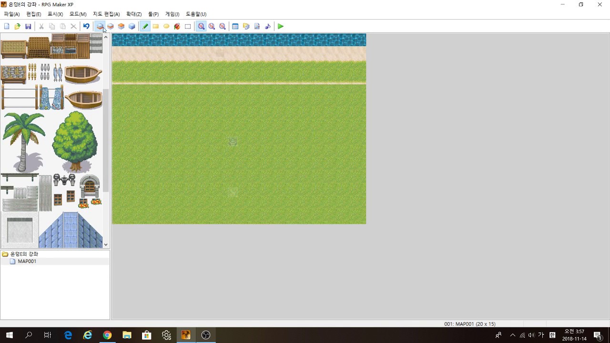Open the 표시(X) menu

tap(55, 14)
